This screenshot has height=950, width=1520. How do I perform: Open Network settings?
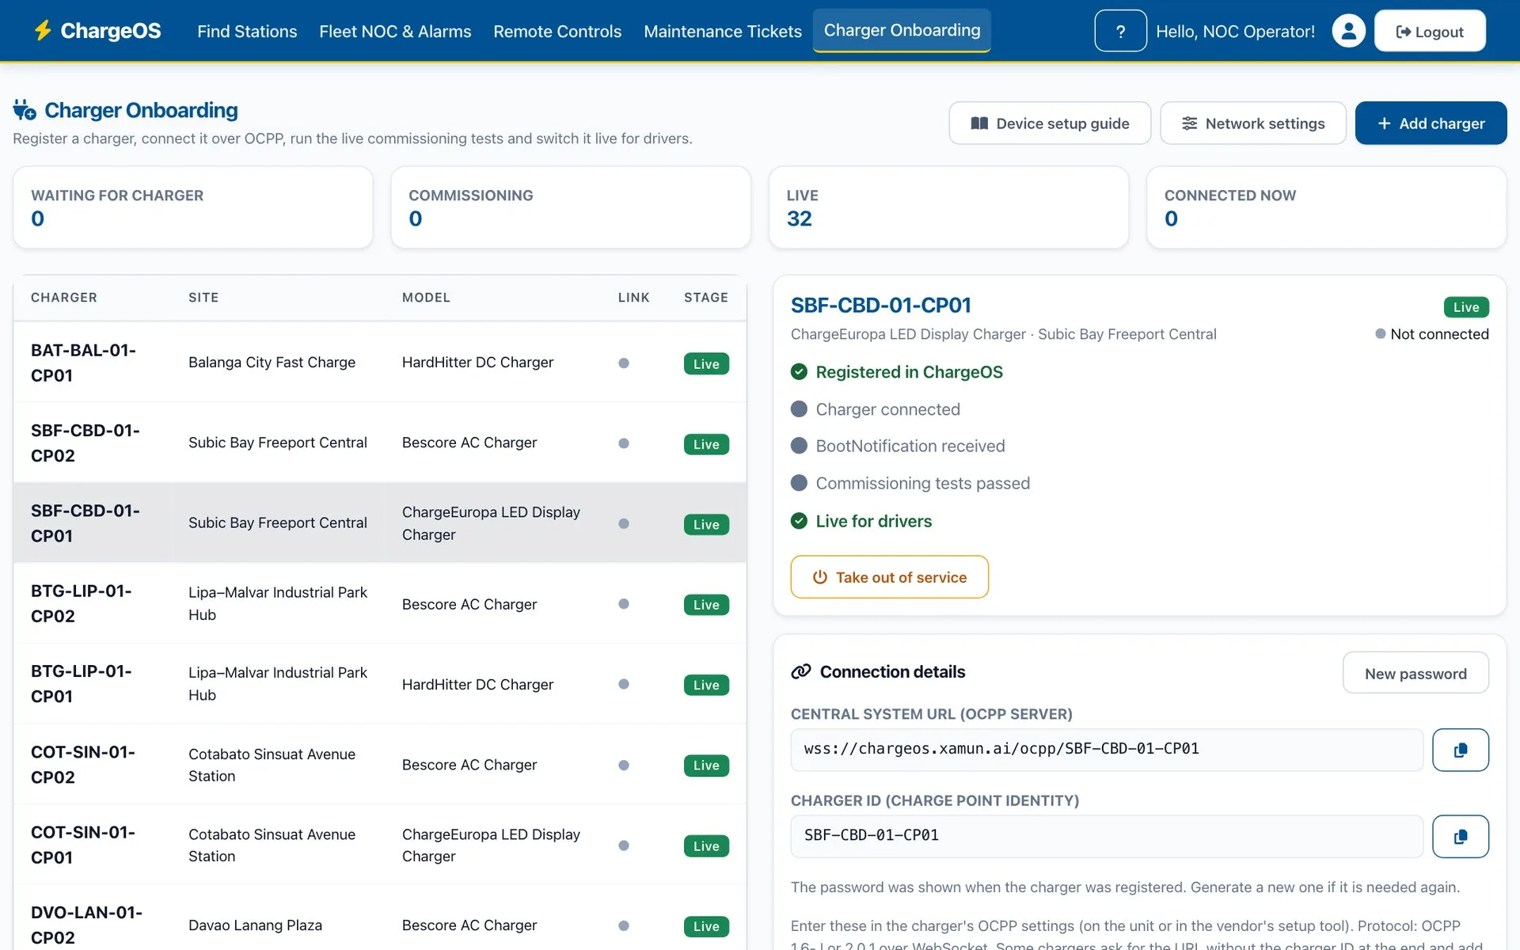tap(1253, 123)
